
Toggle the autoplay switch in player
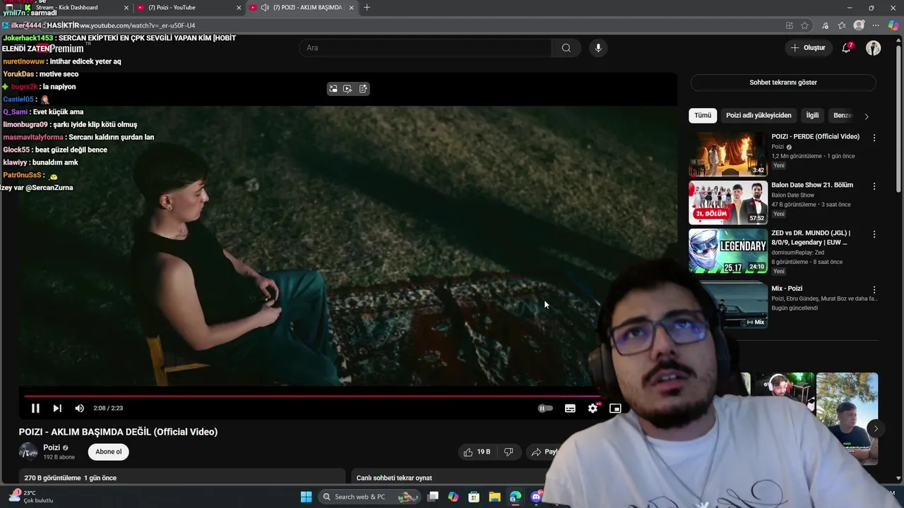coord(545,408)
